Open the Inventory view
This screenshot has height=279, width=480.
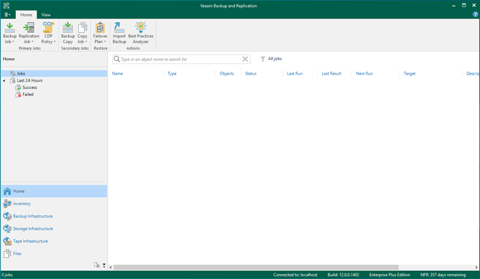(x=54, y=204)
